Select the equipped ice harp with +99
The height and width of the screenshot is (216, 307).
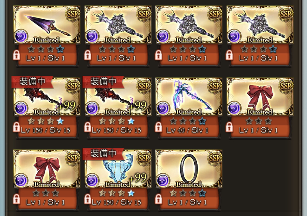(118, 169)
